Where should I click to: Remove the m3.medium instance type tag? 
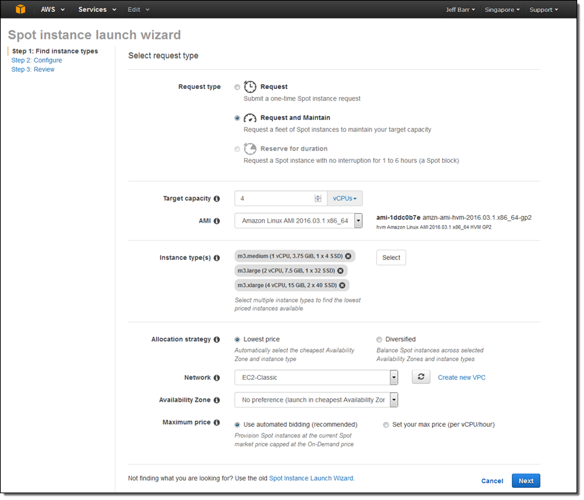point(348,256)
